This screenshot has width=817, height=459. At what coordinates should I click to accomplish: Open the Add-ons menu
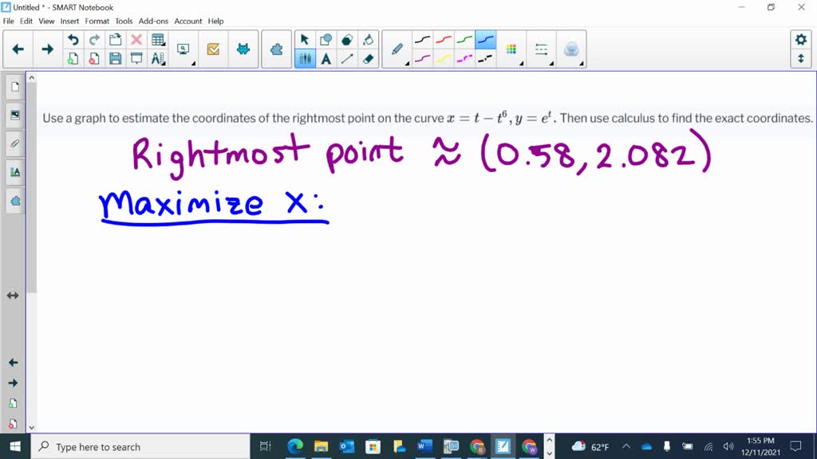pyautogui.click(x=153, y=22)
